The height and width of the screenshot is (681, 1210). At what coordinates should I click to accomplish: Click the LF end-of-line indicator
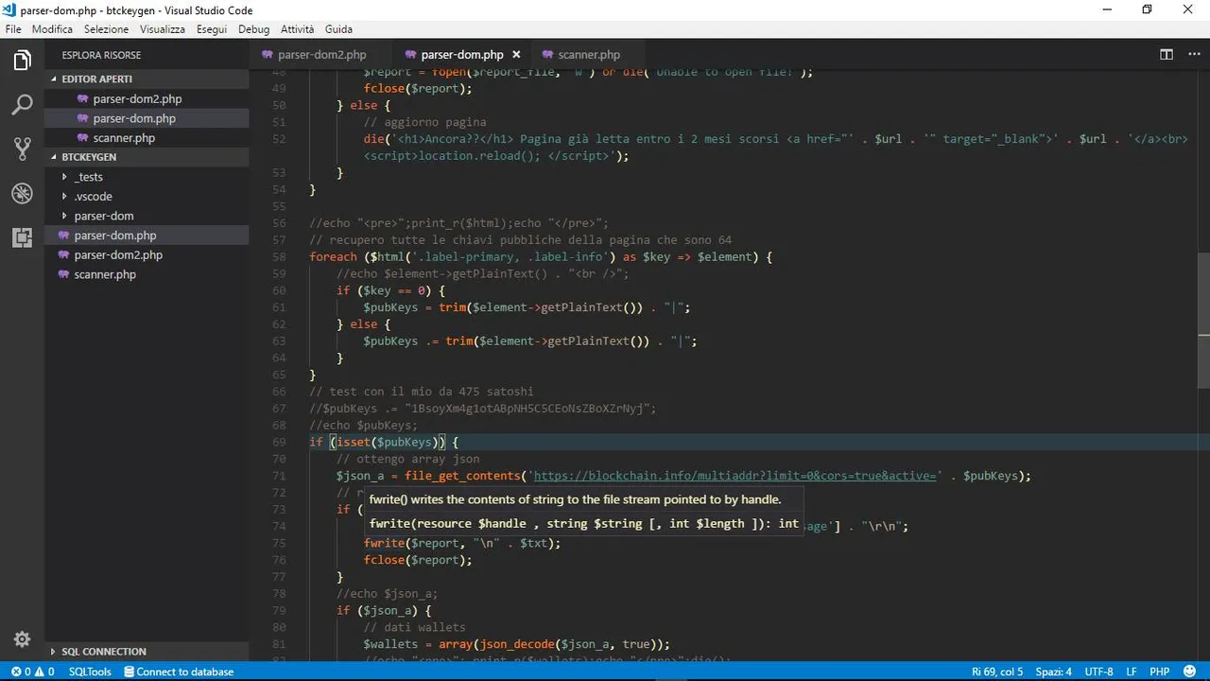pyautogui.click(x=1131, y=672)
